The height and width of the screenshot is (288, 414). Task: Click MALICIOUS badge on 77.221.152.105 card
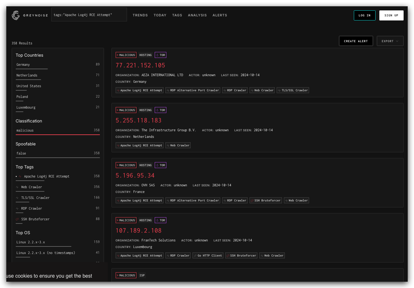126,55
